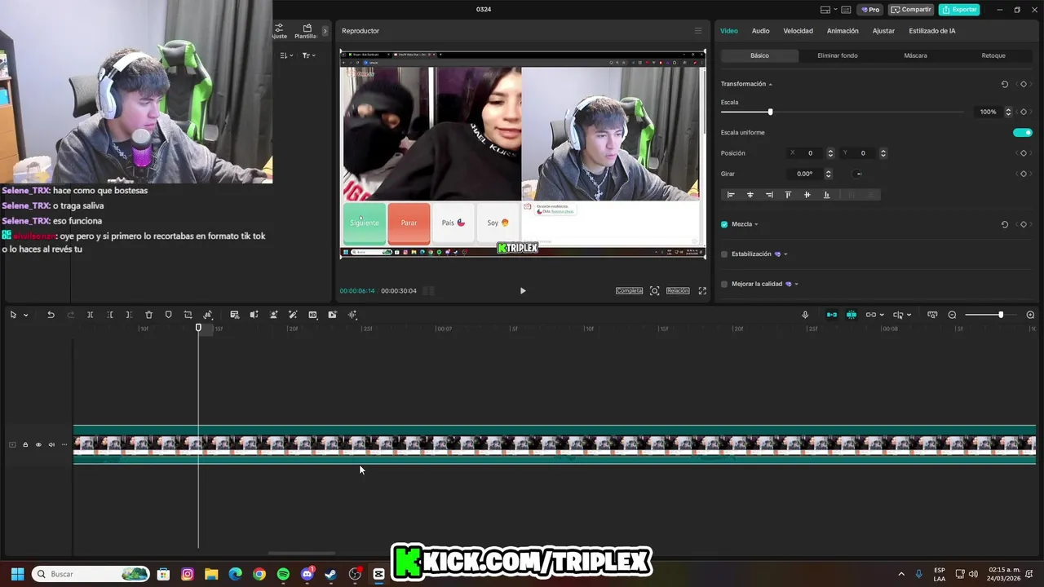Mute the video track audio

(51, 444)
